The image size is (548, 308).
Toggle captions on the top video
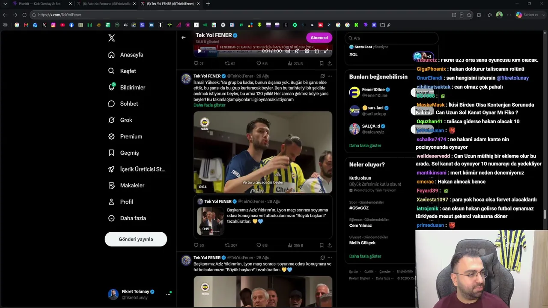288,51
